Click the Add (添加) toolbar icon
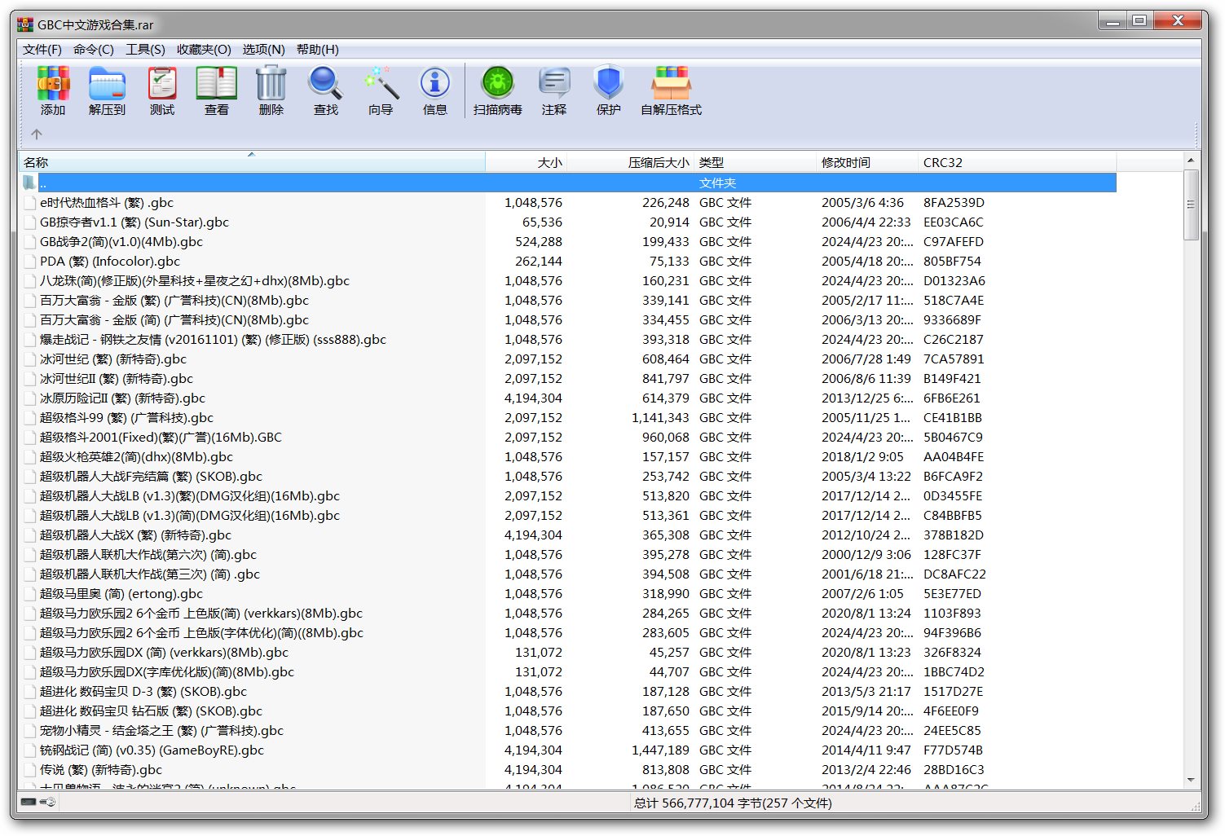This screenshot has width=1225, height=836. pos(53,83)
